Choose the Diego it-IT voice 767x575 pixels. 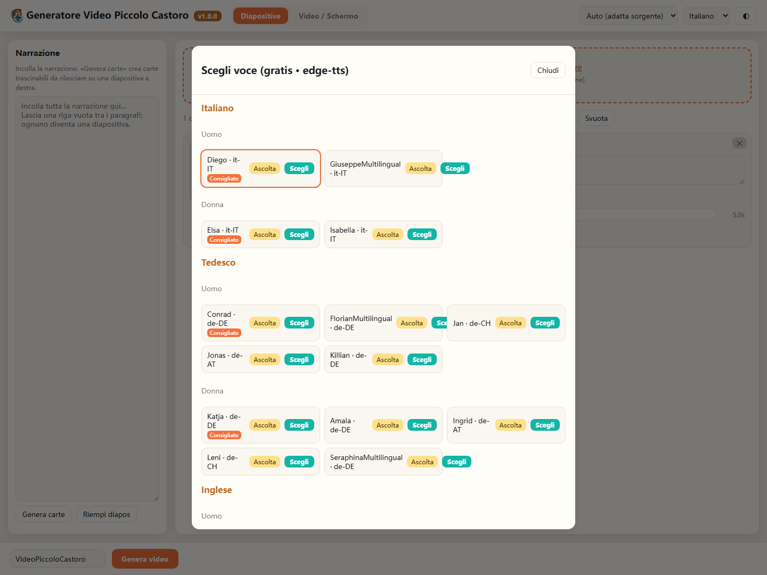[x=299, y=169]
